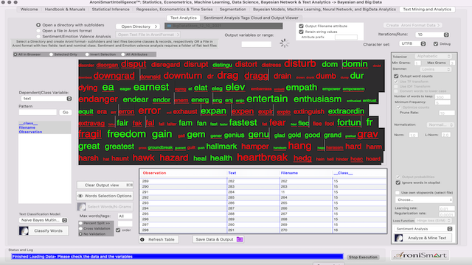This screenshot has width=472, height=265.
Task: Open Regression, Econometrics & Time Series tab
Action: coord(174,10)
